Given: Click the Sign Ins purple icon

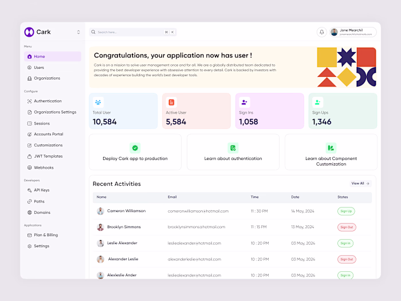Looking at the screenshot, I should click(x=244, y=103).
